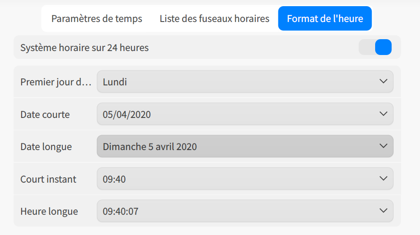The height and width of the screenshot is (235, 420).
Task: Click the Court instant label
Action: click(48, 179)
